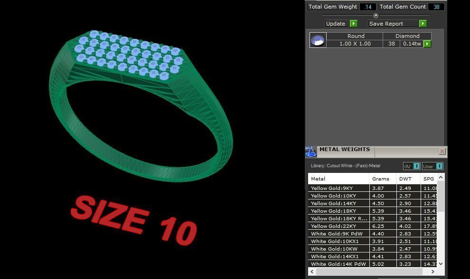Click the green arrow next to 0.14tw
Screen dimensions: 470x279
click(427, 44)
